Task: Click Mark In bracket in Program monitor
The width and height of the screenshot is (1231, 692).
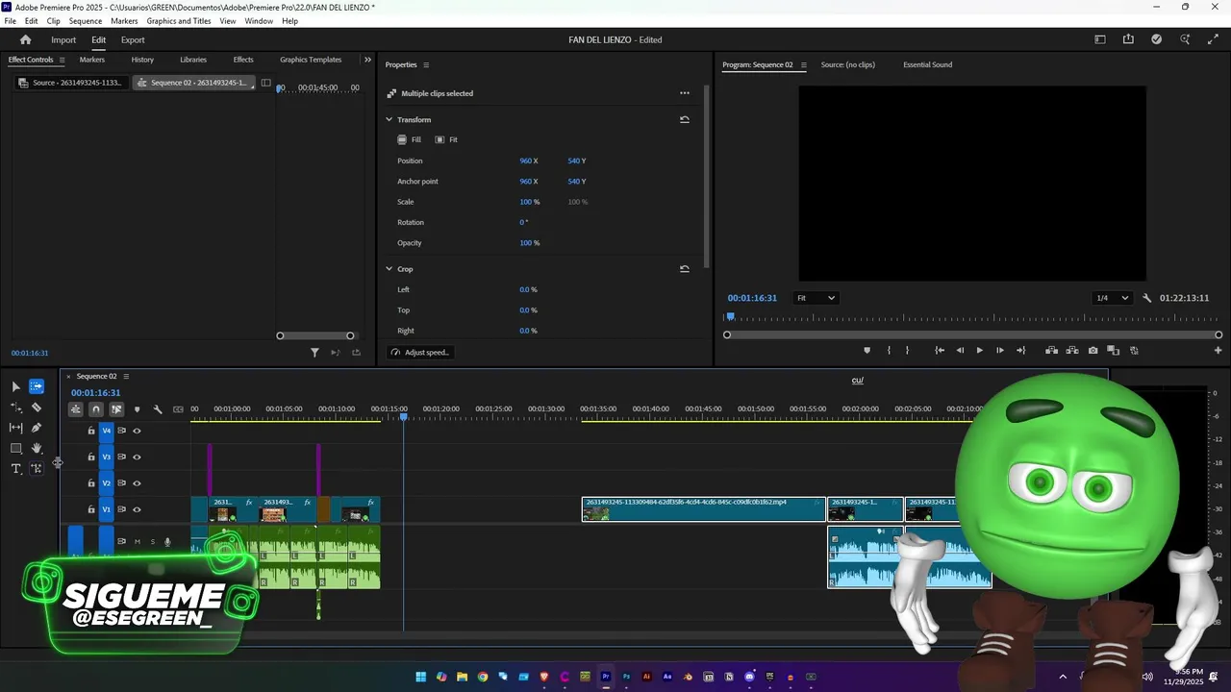Action: coord(889,351)
